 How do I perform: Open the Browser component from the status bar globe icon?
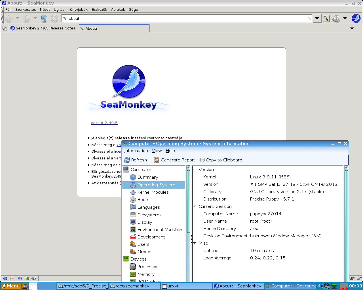5,278
